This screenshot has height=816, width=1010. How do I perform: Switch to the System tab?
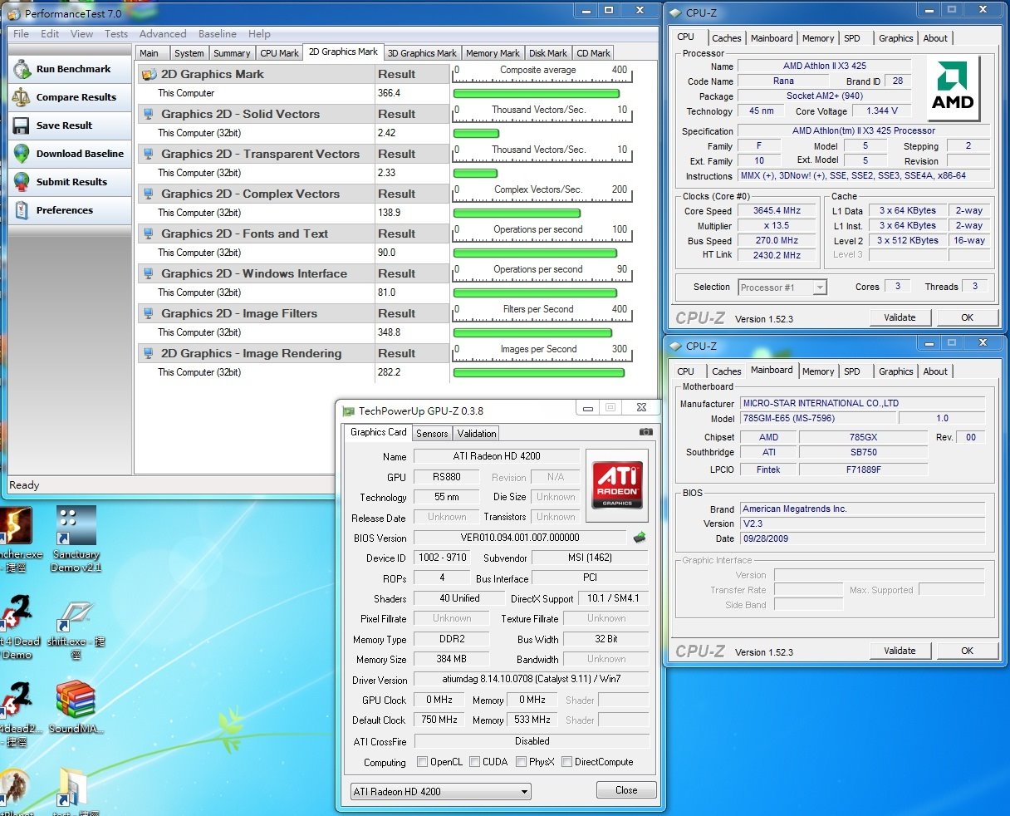point(189,53)
